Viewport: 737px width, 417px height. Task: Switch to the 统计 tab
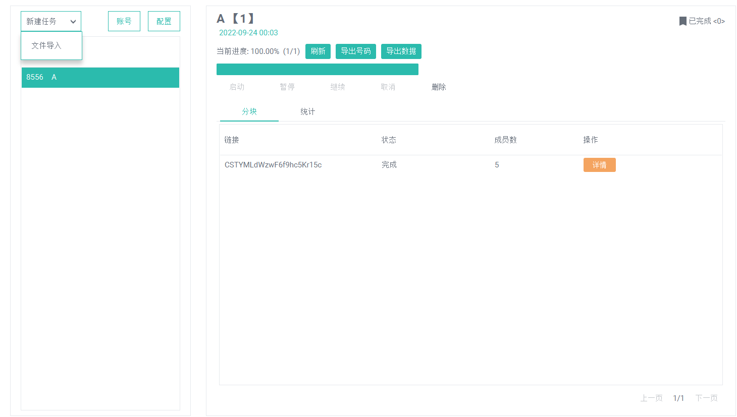tap(307, 111)
